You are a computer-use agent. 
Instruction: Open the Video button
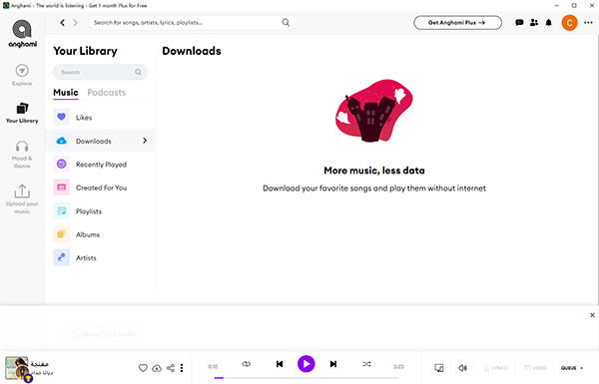tap(535, 368)
